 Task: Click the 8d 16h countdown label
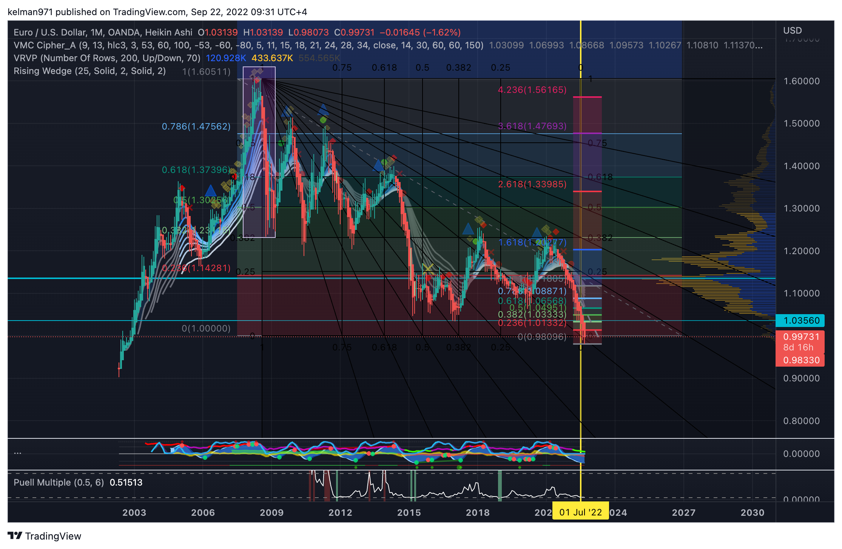[x=798, y=347]
